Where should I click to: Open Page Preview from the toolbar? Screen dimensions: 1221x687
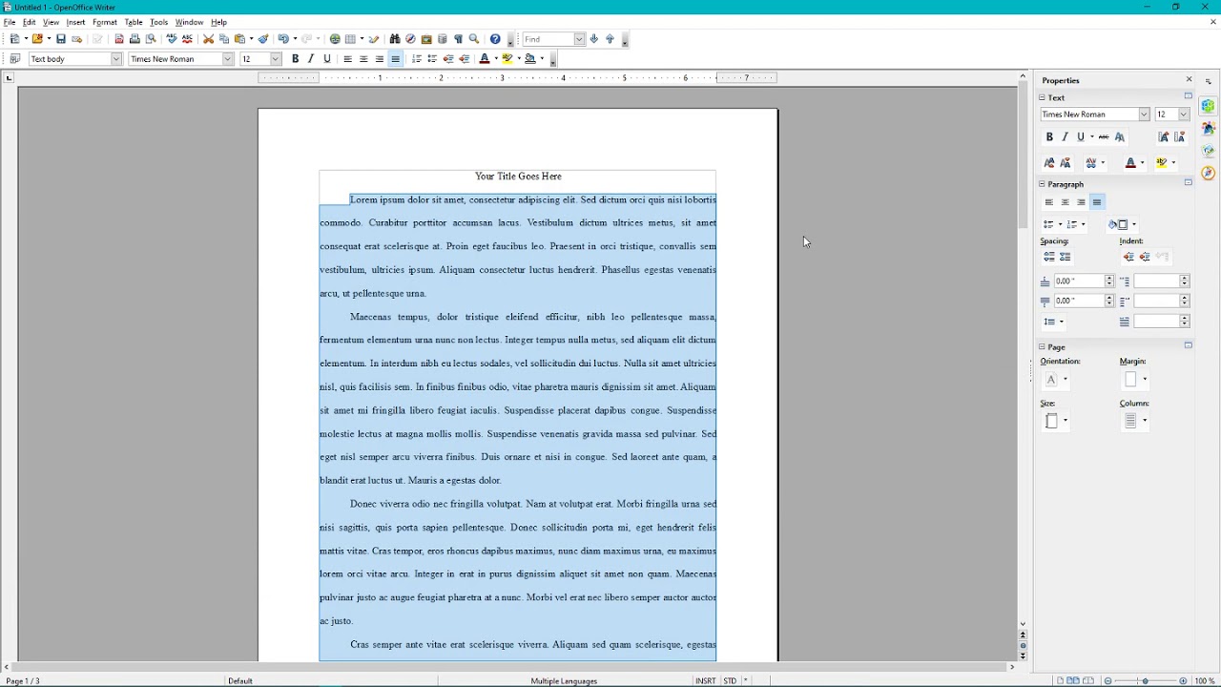tap(151, 39)
